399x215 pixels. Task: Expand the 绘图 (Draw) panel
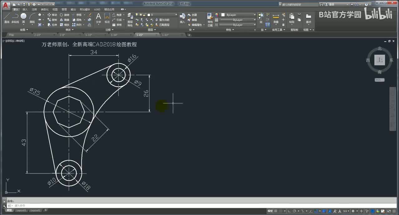click(24, 30)
